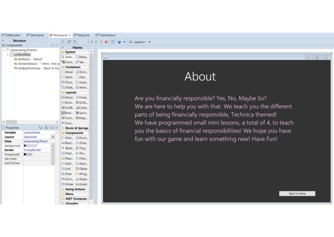Expand the Struts & Springs palette category

tap(75, 128)
